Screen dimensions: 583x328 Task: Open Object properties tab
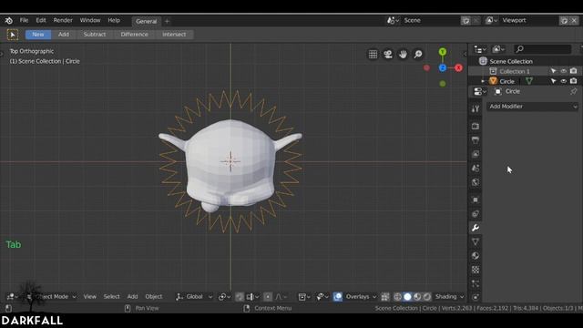pyautogui.click(x=476, y=200)
